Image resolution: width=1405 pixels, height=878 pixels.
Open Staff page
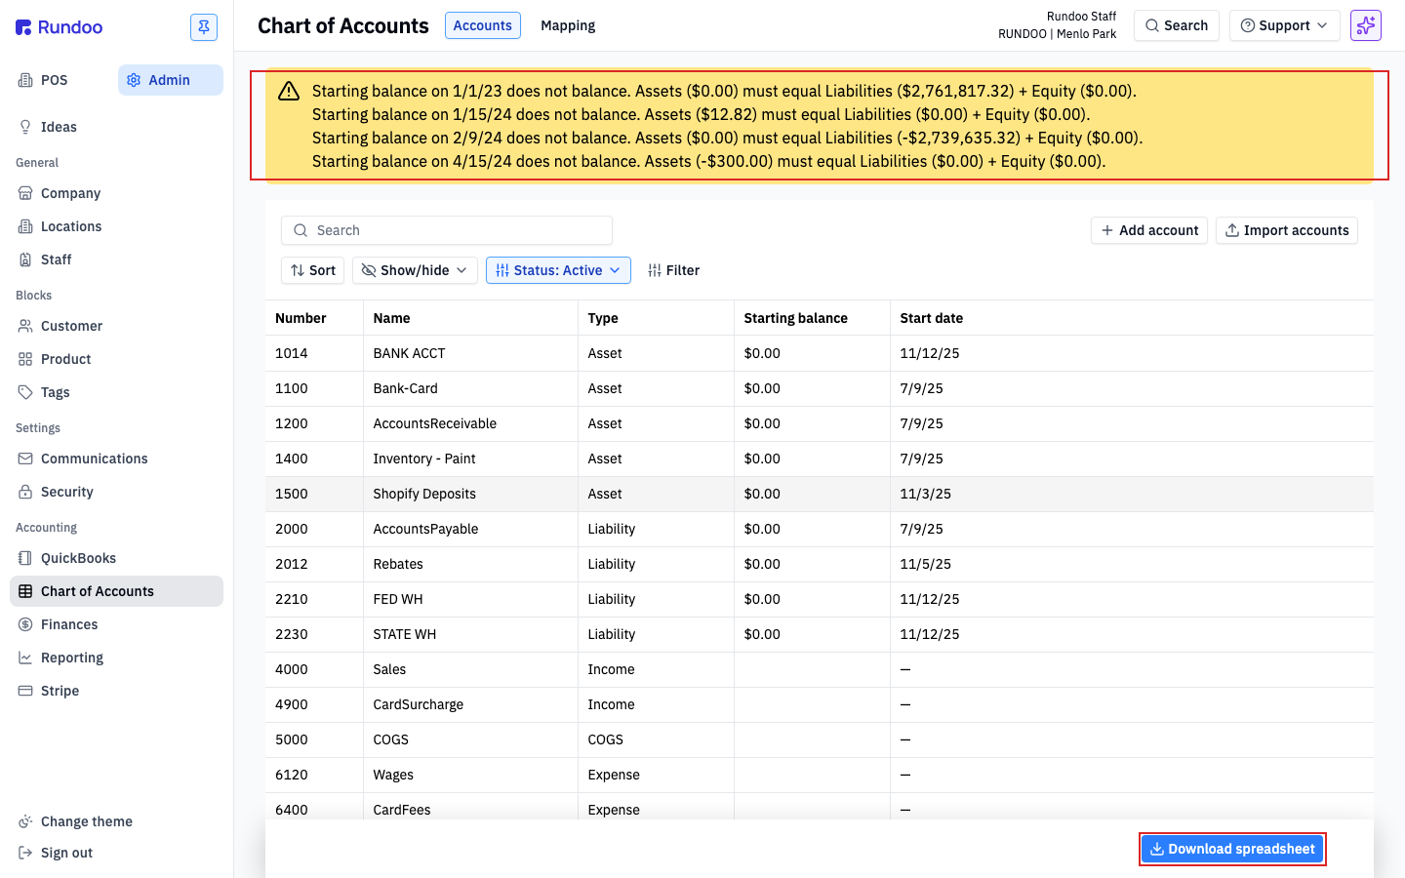click(116, 259)
